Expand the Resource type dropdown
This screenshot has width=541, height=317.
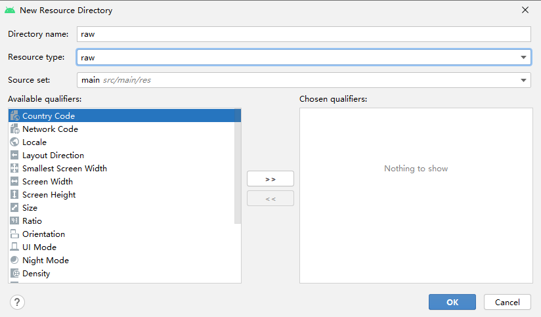pyautogui.click(x=524, y=58)
